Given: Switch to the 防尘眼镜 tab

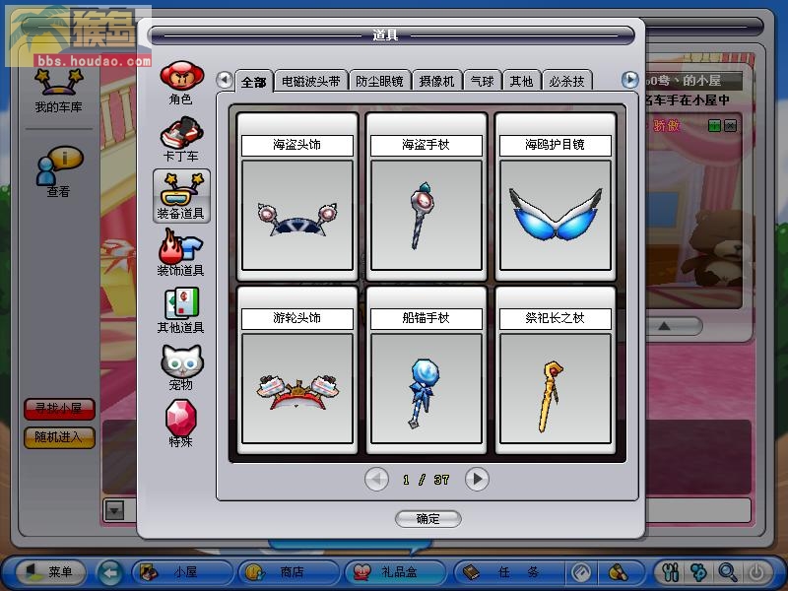Looking at the screenshot, I should pyautogui.click(x=379, y=81).
